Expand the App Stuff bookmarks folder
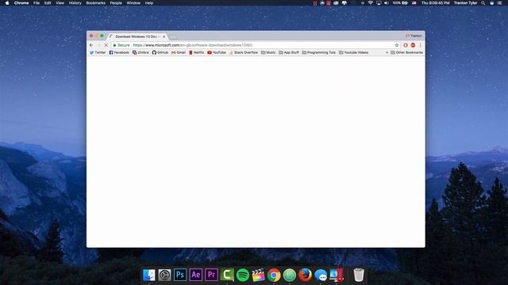508x285 pixels. click(289, 52)
